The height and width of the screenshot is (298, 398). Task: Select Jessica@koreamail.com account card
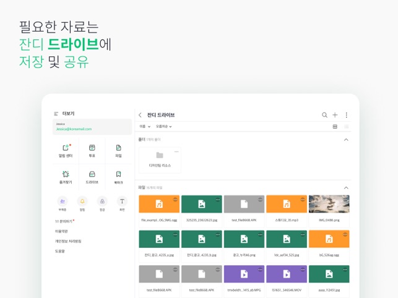pyautogui.click(x=92, y=127)
